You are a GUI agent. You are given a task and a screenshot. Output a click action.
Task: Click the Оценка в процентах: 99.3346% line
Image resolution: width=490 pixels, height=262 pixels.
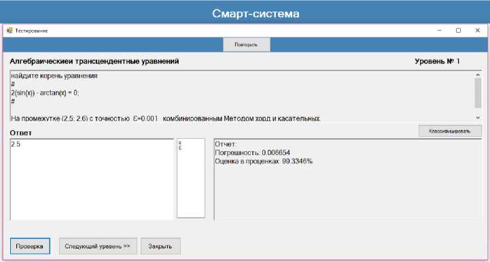tap(264, 161)
